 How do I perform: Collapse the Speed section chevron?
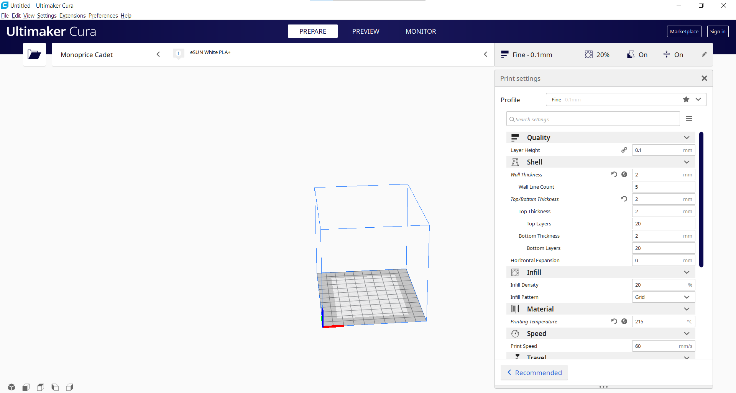687,334
